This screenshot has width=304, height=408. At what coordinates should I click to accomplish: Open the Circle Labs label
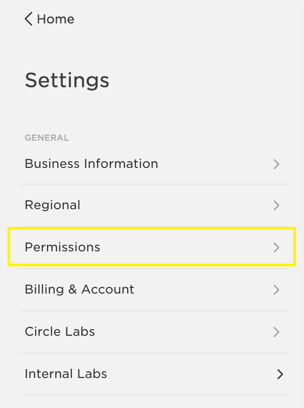click(60, 332)
